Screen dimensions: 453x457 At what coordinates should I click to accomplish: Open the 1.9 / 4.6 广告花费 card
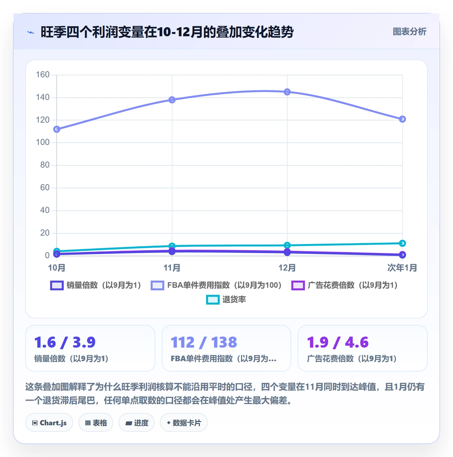363,348
